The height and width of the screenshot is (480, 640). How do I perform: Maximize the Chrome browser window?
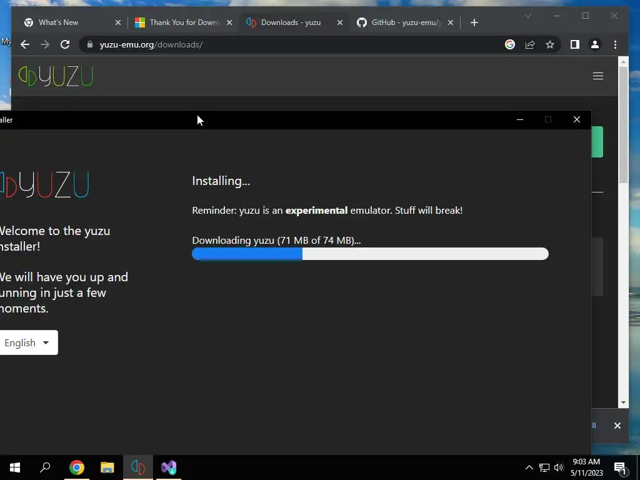point(586,16)
